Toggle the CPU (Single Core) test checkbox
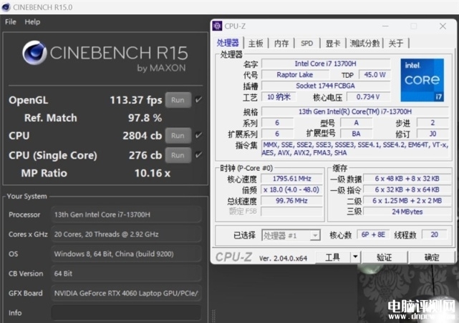459x323 pixels. click(x=198, y=155)
